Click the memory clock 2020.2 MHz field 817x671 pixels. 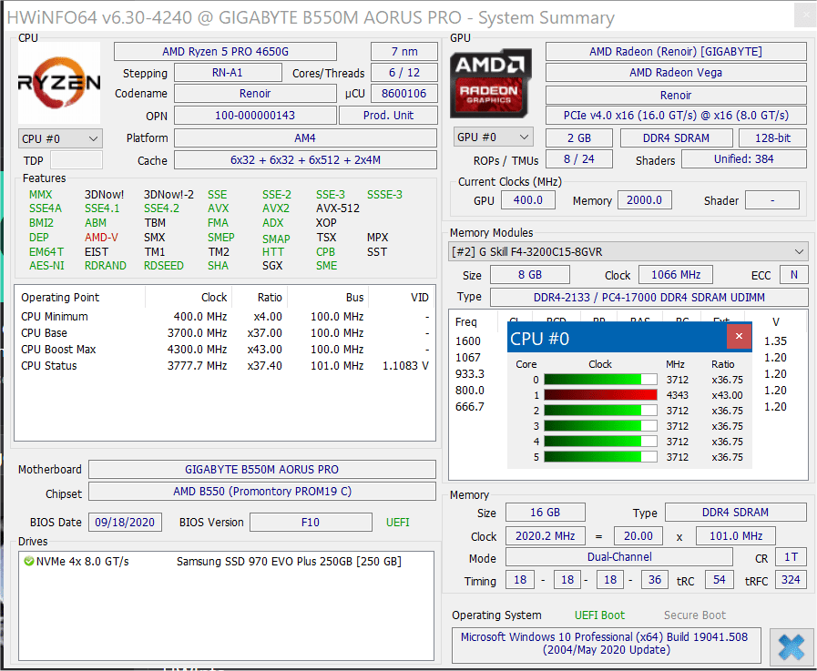(545, 535)
